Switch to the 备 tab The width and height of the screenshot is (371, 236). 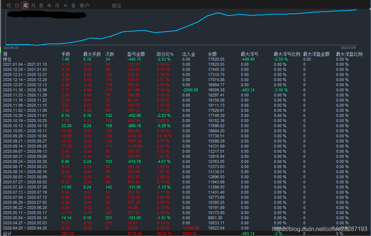pos(73,5)
